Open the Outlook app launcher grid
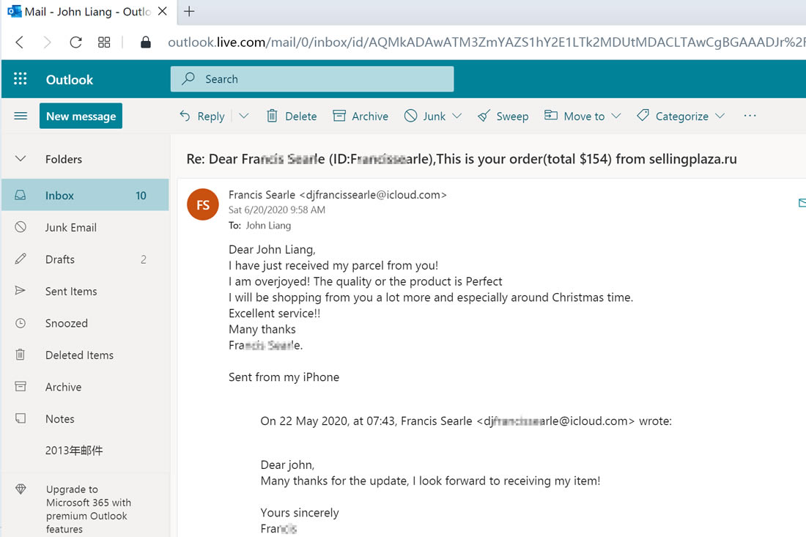The height and width of the screenshot is (537, 806). [x=20, y=78]
